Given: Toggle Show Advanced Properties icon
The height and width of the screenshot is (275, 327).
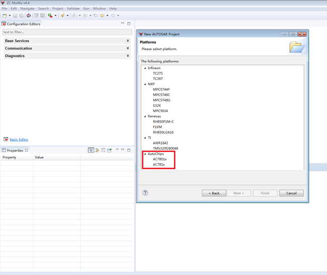Looking at the screenshot, I should (x=97, y=150).
